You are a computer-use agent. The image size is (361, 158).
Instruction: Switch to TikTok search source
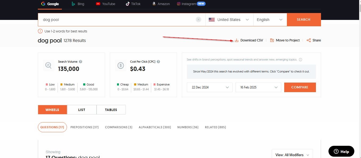point(133,4)
